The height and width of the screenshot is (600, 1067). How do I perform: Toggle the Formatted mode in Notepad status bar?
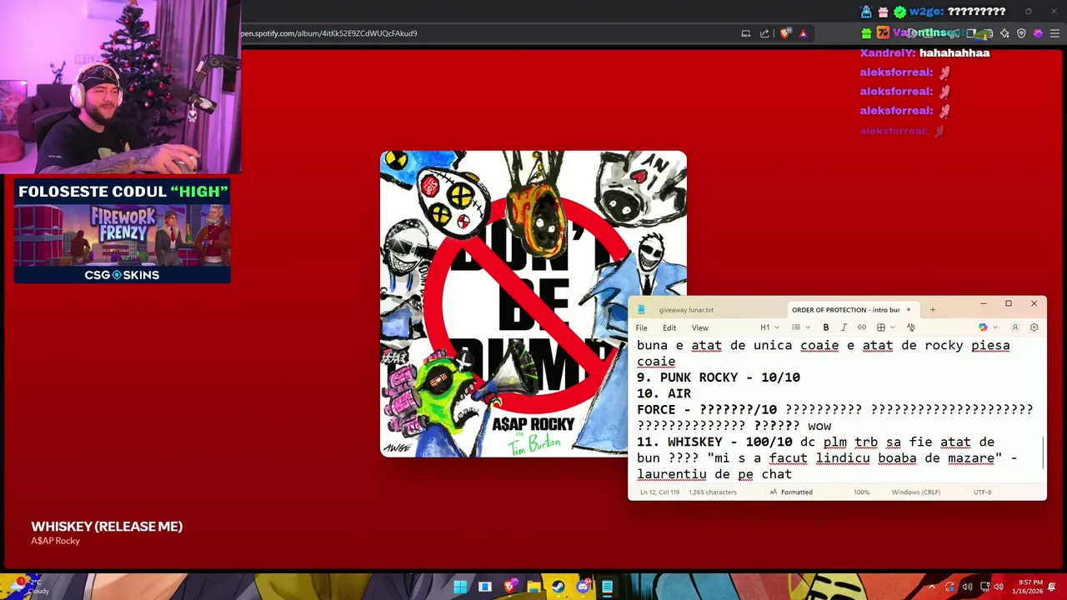click(x=791, y=492)
